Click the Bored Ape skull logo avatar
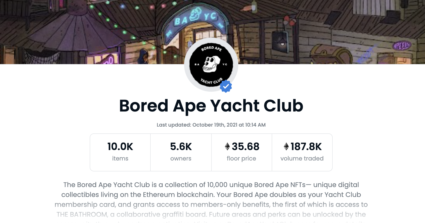Viewport: 425px width, 223px height. click(x=211, y=65)
